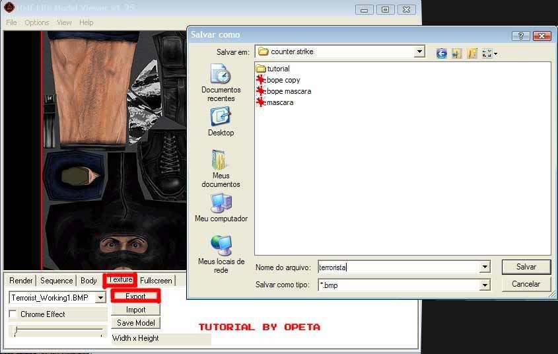This screenshot has width=558, height=354.
Task: Maximize the Model Viewer window
Action: [x=385, y=10]
